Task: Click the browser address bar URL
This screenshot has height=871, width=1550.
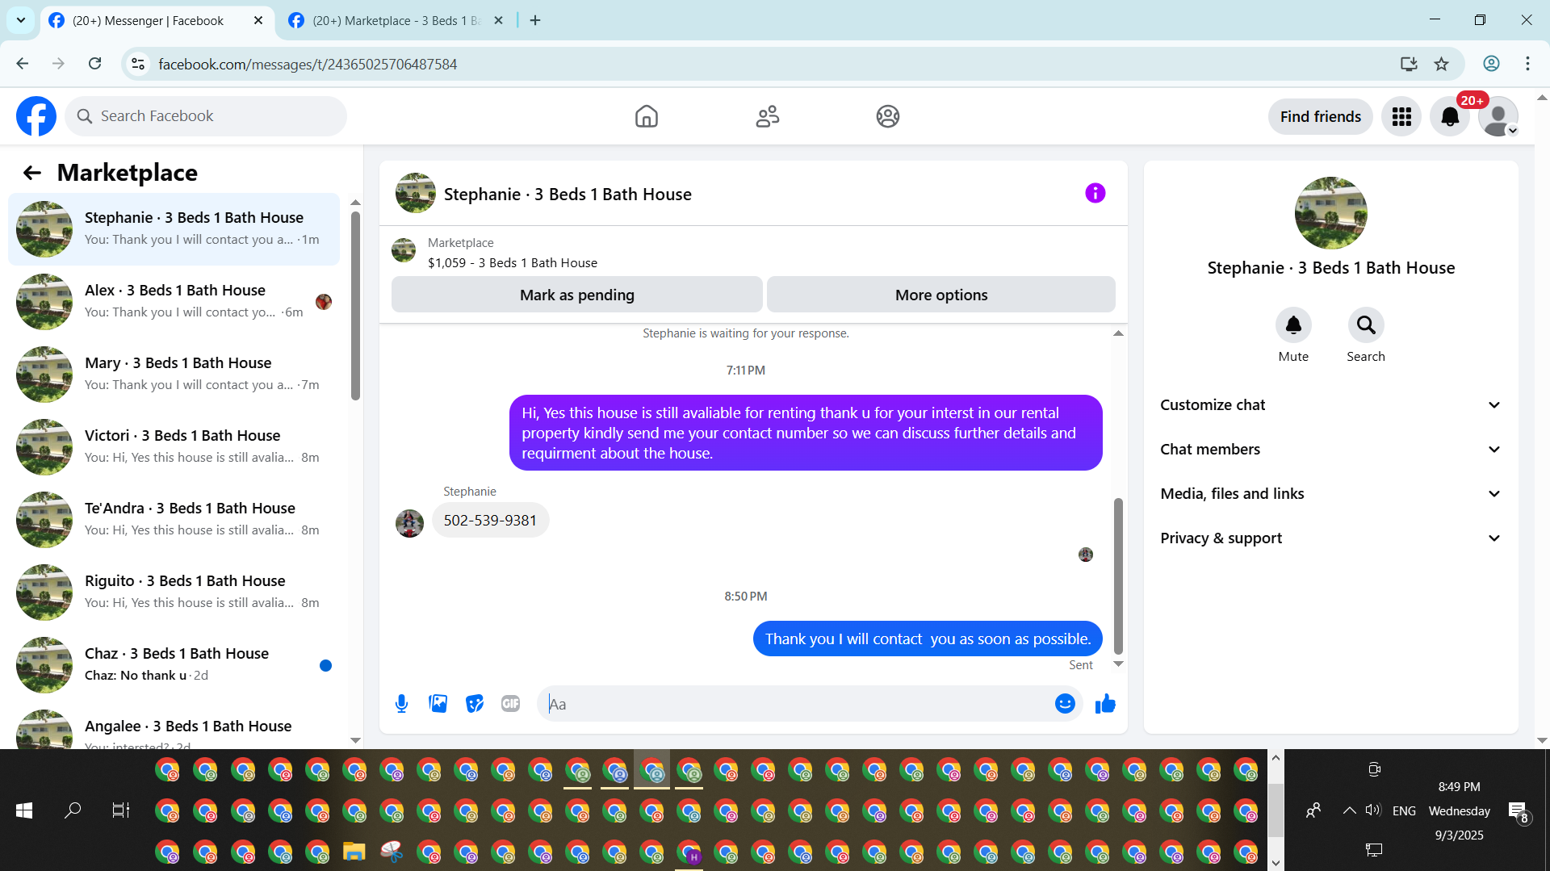Action: [x=308, y=64]
